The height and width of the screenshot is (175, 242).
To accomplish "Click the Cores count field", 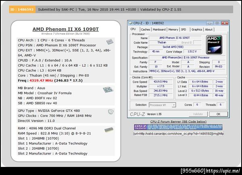I will click(197, 104).
